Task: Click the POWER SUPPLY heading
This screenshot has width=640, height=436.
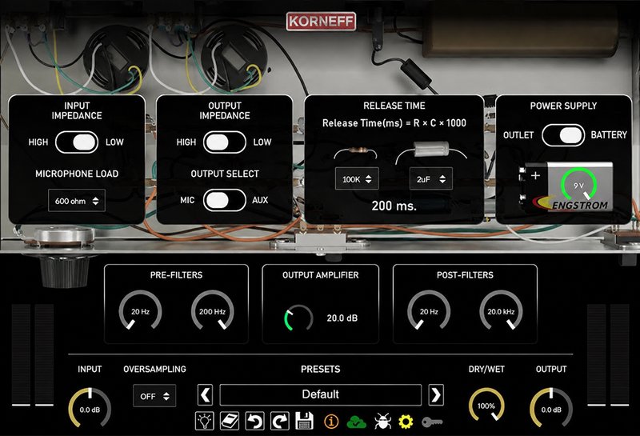Action: (x=563, y=106)
